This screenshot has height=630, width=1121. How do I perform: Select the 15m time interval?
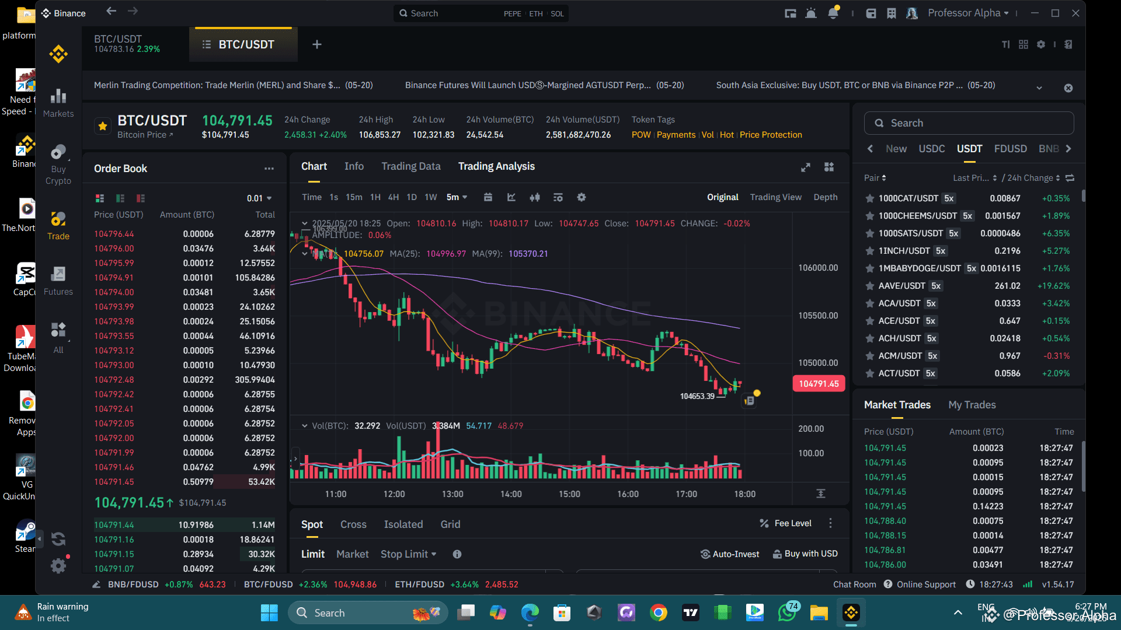(354, 197)
